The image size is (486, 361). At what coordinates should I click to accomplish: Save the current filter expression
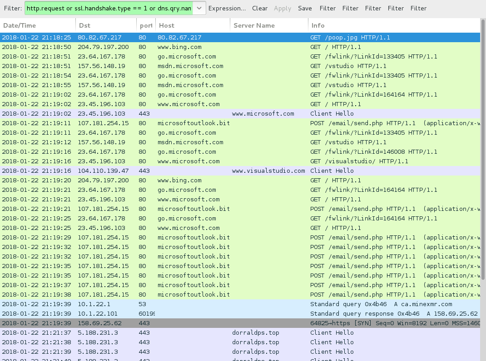pos(305,8)
